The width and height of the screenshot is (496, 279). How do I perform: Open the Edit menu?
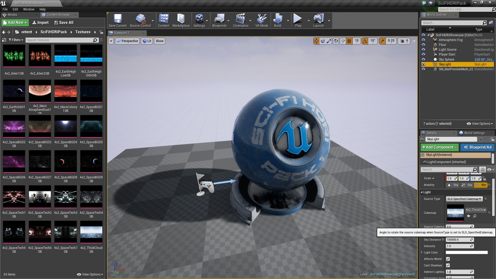click(15, 9)
